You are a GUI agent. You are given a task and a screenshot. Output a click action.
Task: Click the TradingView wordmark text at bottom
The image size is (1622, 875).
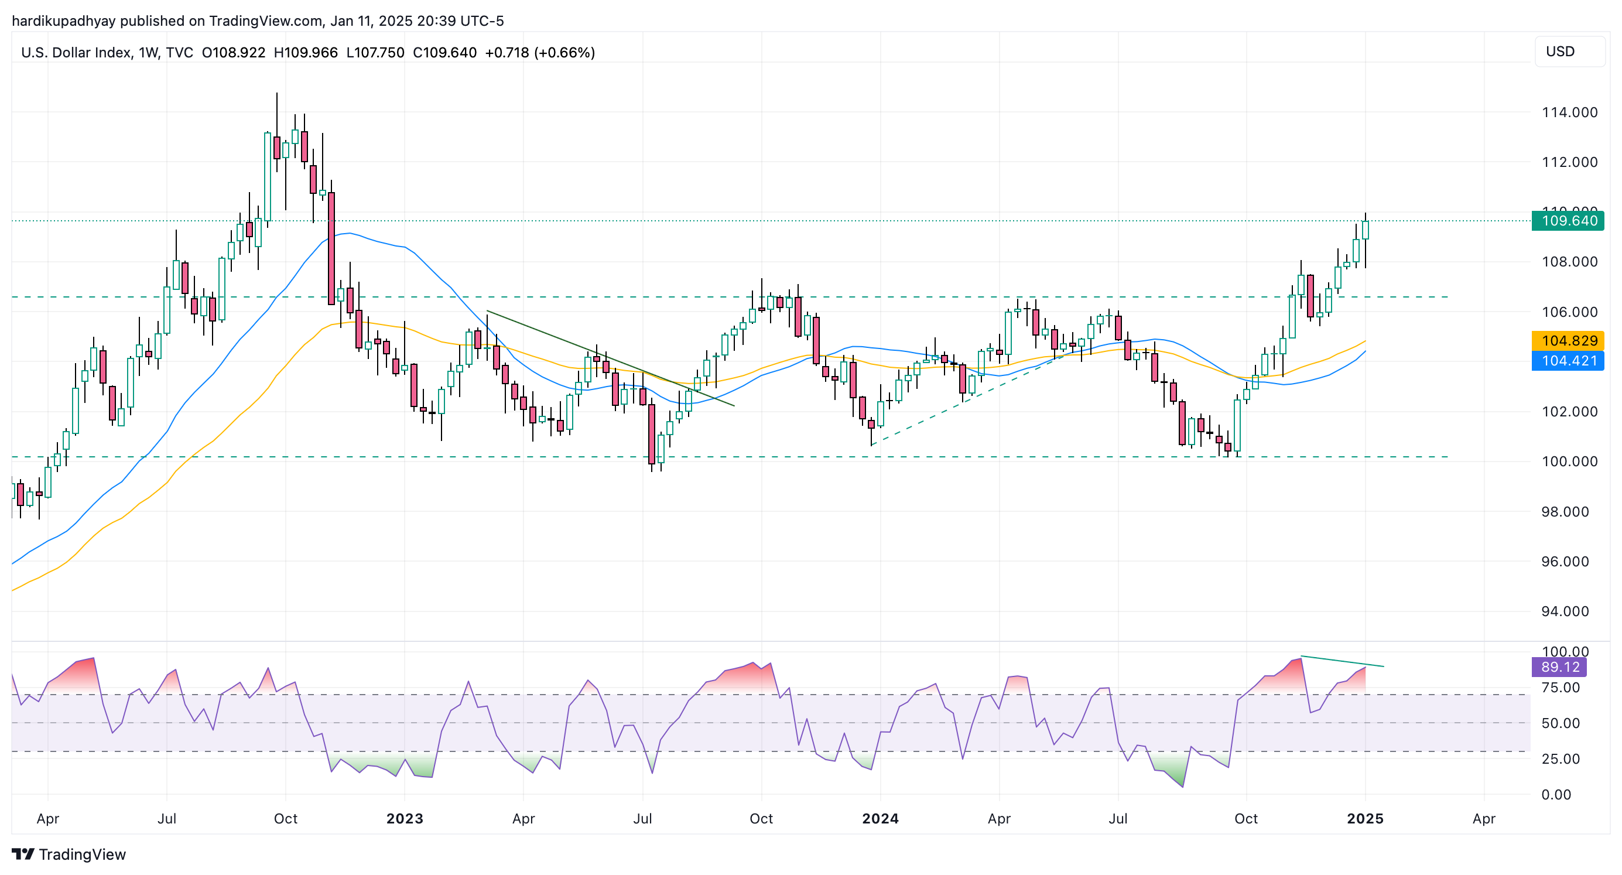click(x=83, y=855)
